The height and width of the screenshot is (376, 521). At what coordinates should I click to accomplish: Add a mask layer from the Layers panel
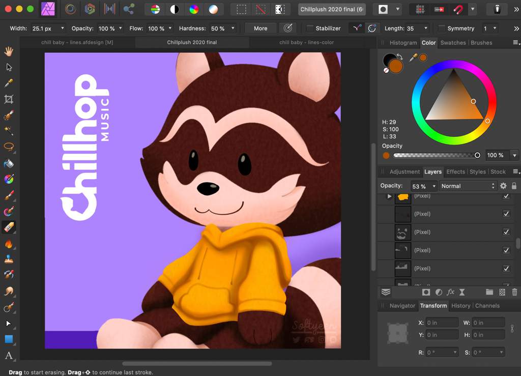tap(426, 292)
